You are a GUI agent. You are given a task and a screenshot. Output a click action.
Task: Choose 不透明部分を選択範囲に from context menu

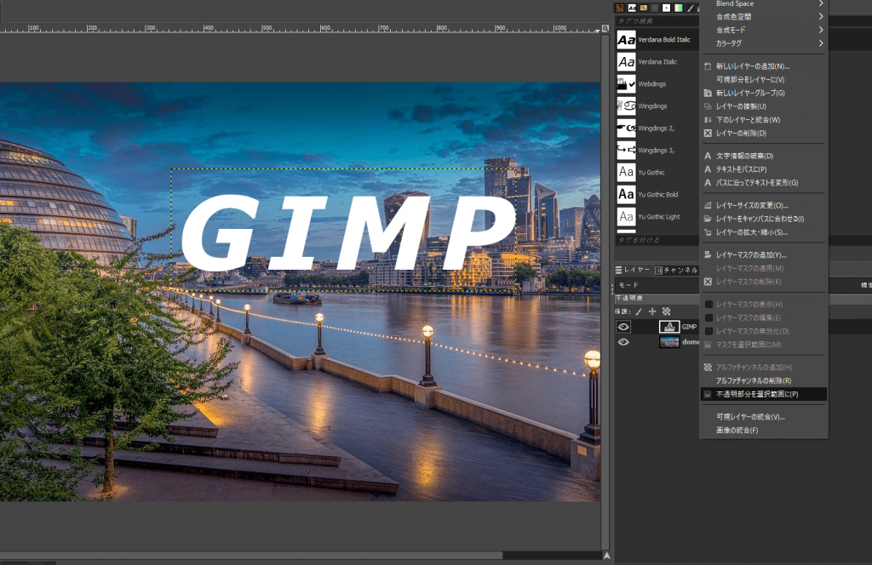tap(756, 394)
